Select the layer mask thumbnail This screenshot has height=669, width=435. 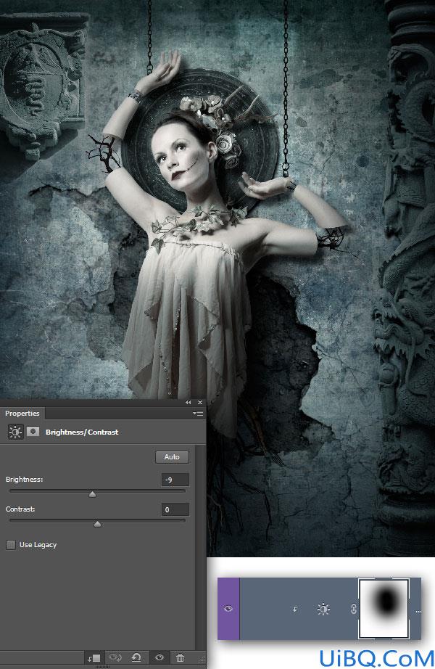point(384,609)
